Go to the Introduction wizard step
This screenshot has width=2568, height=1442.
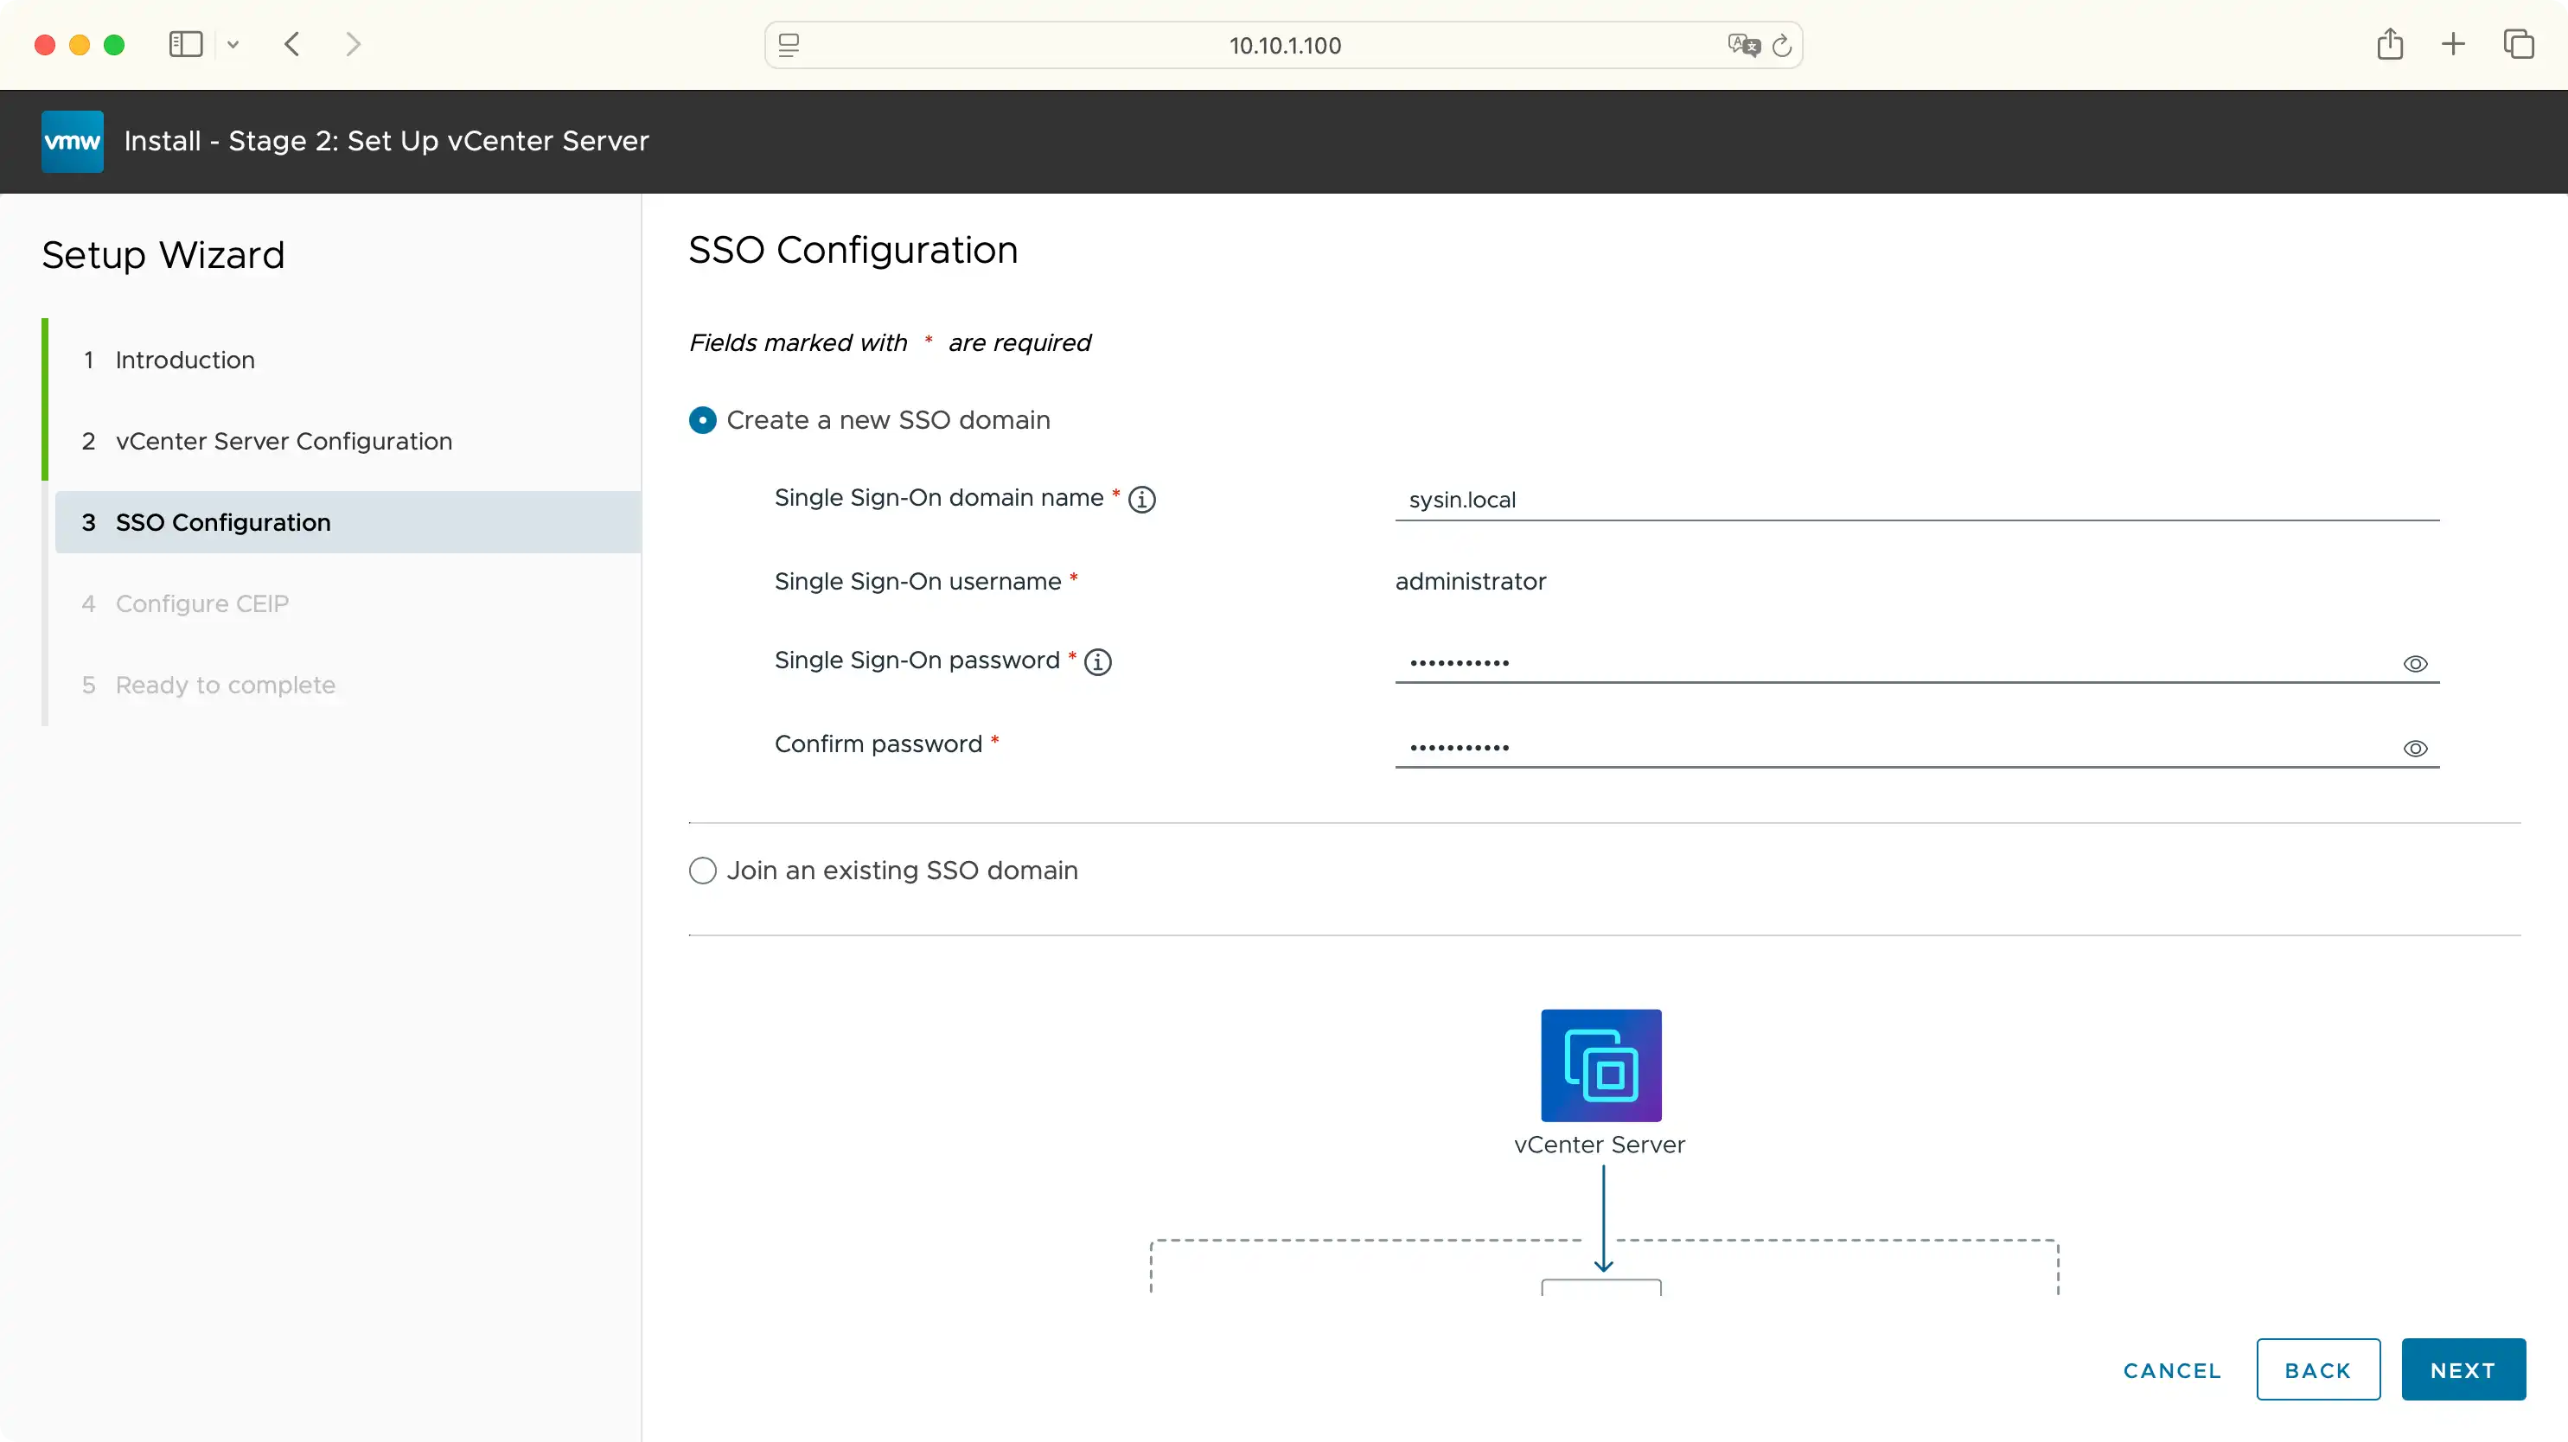pyautogui.click(x=184, y=360)
